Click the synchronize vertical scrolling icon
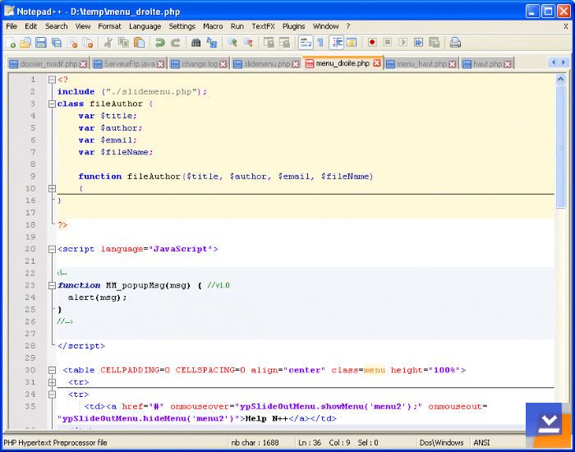The width and height of the screenshot is (575, 452). tap(269, 43)
